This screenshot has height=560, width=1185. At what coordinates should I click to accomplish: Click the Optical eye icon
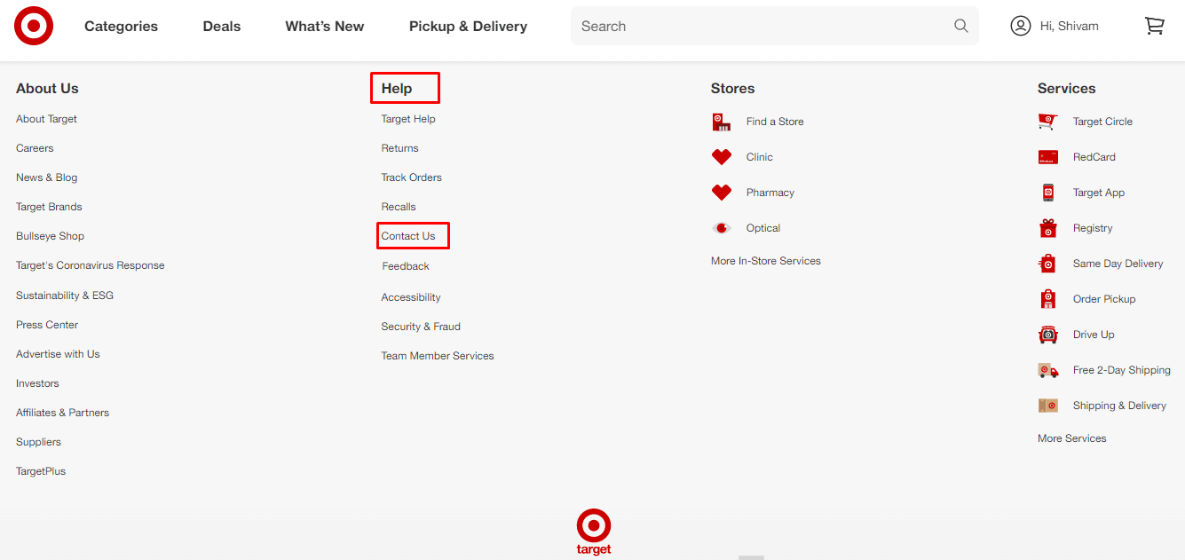722,228
